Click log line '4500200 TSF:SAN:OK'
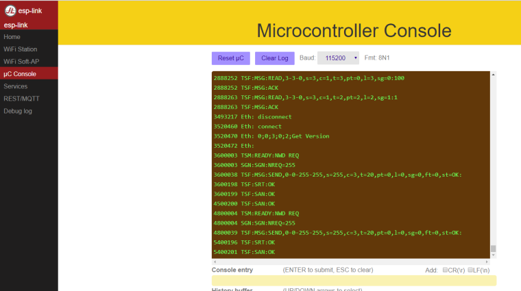 click(x=244, y=204)
